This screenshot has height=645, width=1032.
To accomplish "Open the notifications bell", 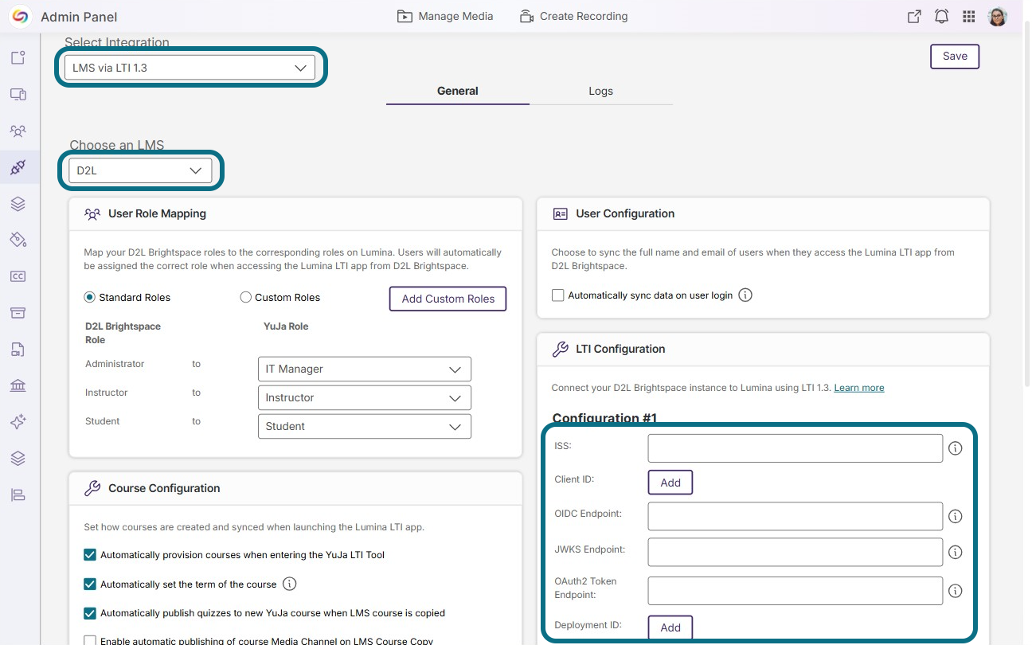I will pyautogui.click(x=941, y=17).
